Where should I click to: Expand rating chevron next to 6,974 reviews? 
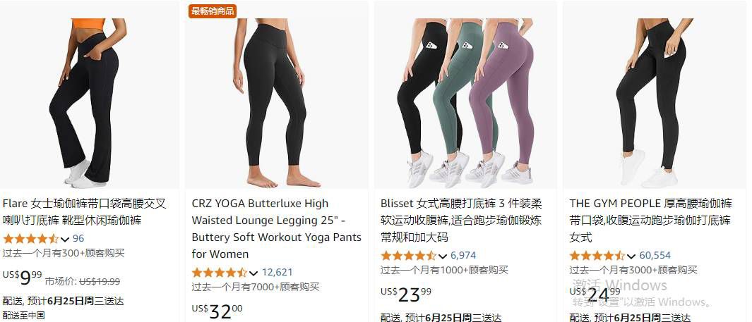(x=443, y=256)
